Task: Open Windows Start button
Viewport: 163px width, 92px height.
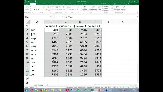Action: (x=26, y=90)
